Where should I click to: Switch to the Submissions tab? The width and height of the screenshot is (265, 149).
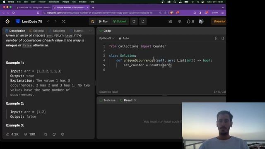(77, 31)
